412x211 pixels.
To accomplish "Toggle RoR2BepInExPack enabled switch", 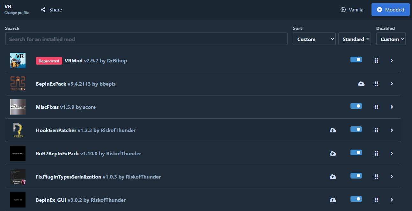I will click(x=356, y=152).
